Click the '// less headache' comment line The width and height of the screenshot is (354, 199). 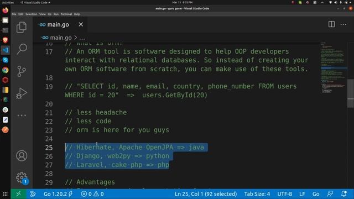[x=96, y=112]
